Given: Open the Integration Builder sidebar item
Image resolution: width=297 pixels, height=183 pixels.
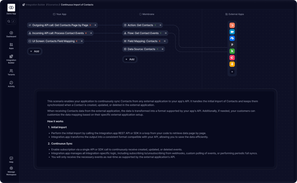Looking at the screenshot, I should 11,59.
